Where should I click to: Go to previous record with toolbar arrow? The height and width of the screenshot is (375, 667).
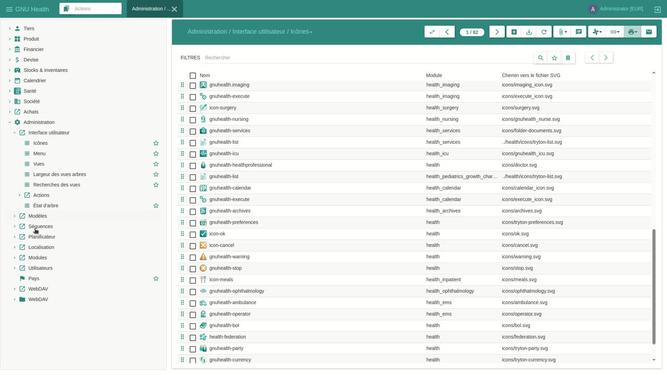tap(447, 32)
